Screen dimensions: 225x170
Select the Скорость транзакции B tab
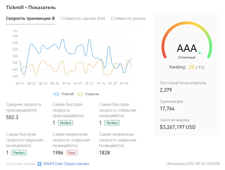pyautogui.click(x=30, y=19)
